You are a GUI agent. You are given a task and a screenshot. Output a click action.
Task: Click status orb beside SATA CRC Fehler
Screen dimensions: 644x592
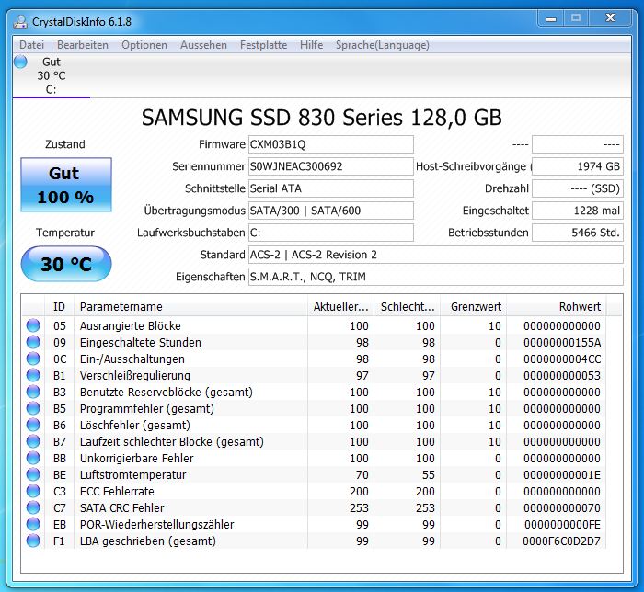tap(33, 507)
